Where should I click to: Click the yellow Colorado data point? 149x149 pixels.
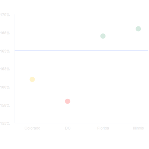32,79
